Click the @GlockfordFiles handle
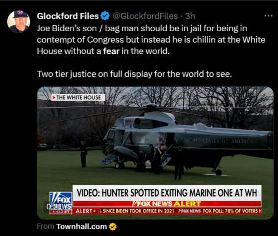The height and width of the screenshot is (236, 278). (x=145, y=16)
